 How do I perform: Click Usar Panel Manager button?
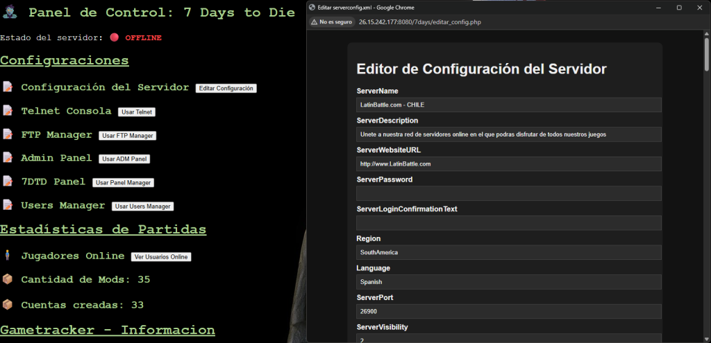pos(124,182)
